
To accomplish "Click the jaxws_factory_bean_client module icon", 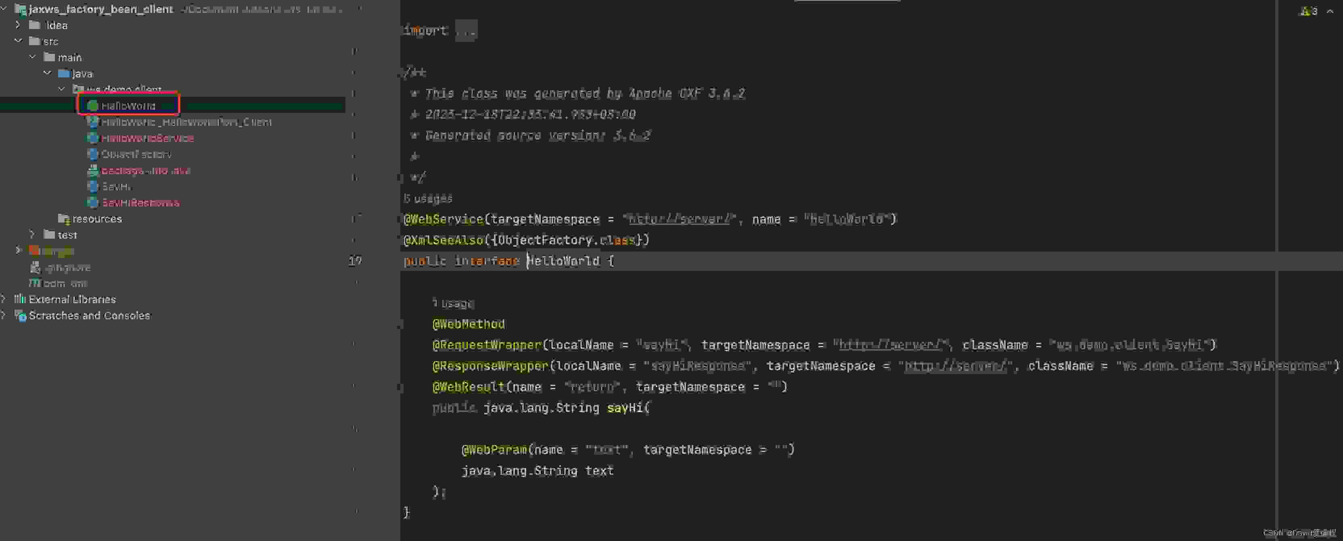I will [x=20, y=9].
